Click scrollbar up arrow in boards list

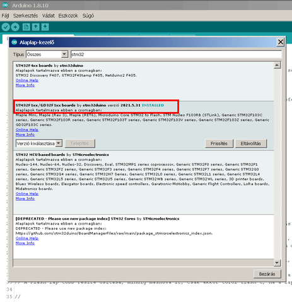click(x=277, y=65)
